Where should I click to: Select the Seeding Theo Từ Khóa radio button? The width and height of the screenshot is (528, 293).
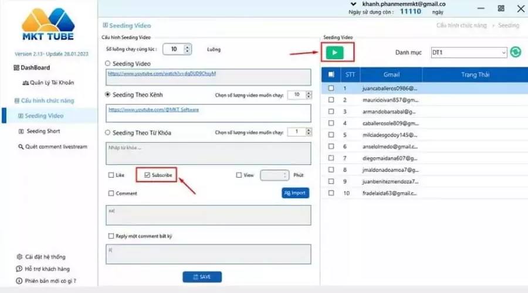[x=107, y=132]
